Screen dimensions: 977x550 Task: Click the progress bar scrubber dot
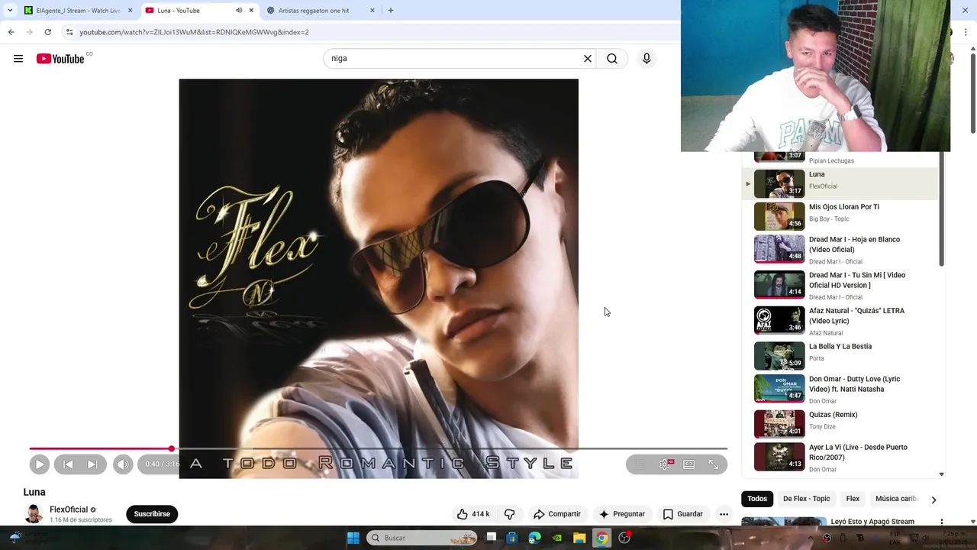(x=172, y=448)
